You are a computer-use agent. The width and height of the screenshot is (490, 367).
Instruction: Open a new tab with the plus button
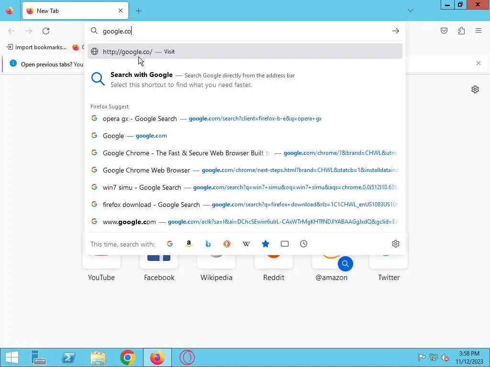click(x=138, y=11)
